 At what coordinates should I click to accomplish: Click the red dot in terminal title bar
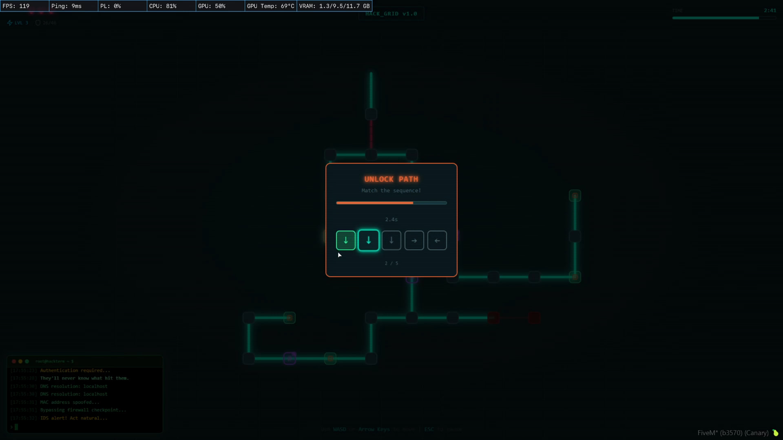coord(14,361)
